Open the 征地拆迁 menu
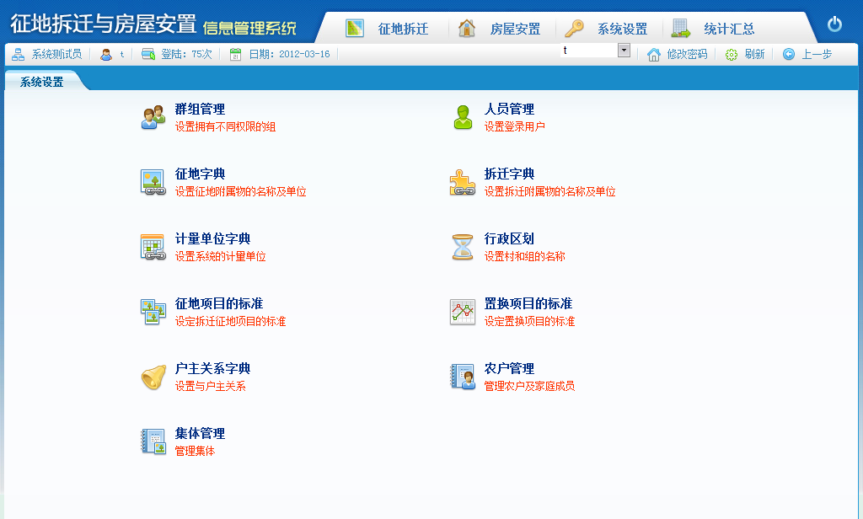This screenshot has height=519, width=863. pos(403,29)
